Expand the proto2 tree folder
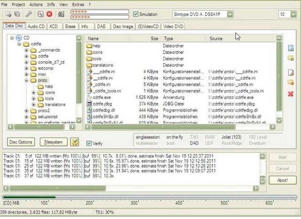Viewport: 301px width, 219px height. (x=26, y=111)
